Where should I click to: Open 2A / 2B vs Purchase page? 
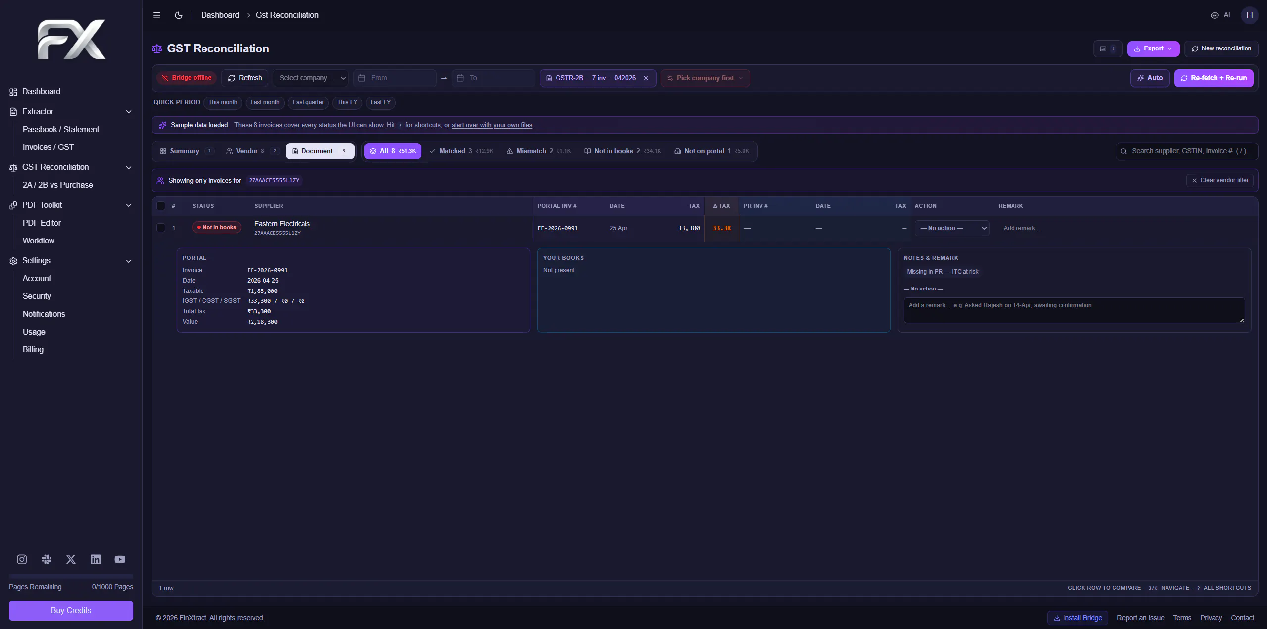tap(58, 185)
